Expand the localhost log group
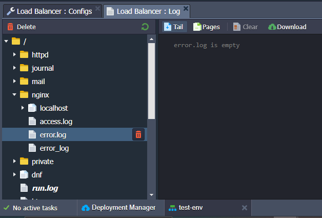The image size is (322, 218). 23,108
